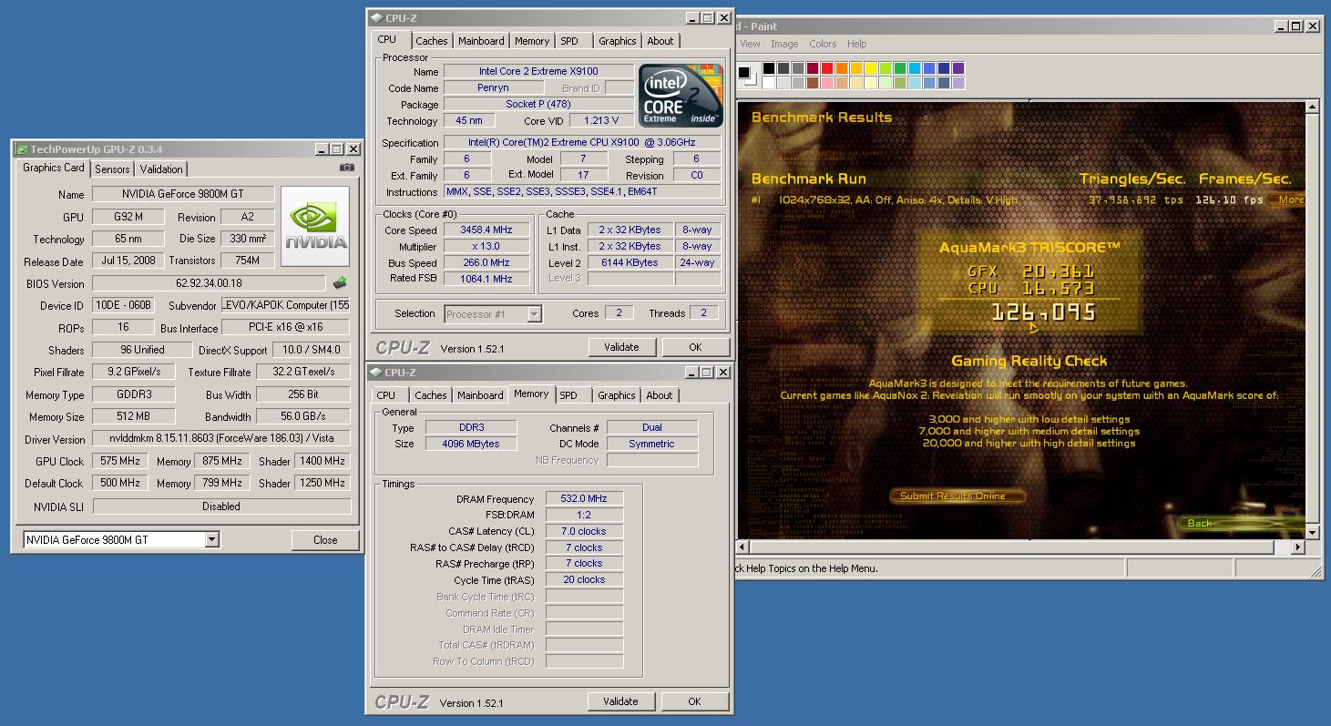
Task: Click AquaMark total score 126,095
Action: [x=1043, y=312]
